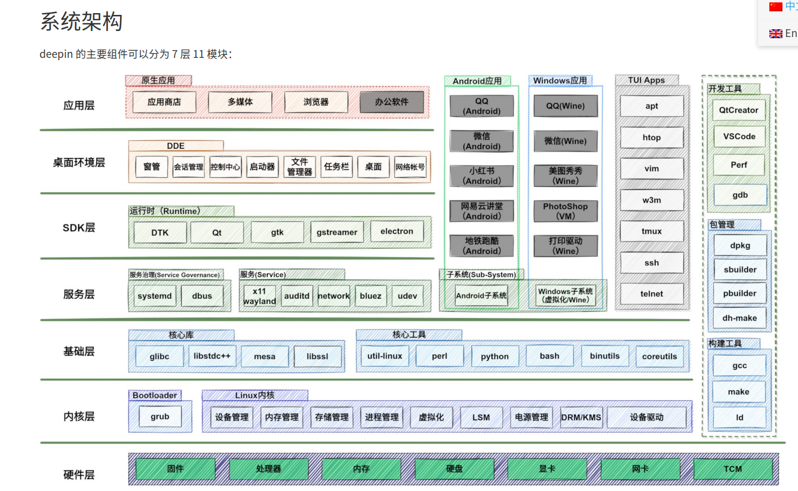Click the Windows子系统 (虚拟化/Wine) block
798x491 pixels.
[565, 295]
